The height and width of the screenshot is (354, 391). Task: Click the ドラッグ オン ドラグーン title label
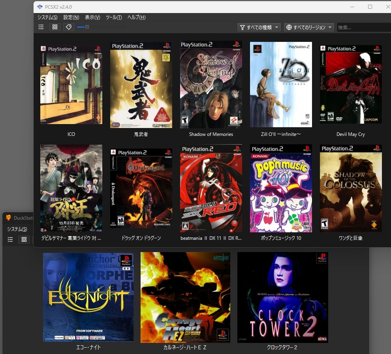[141, 238]
